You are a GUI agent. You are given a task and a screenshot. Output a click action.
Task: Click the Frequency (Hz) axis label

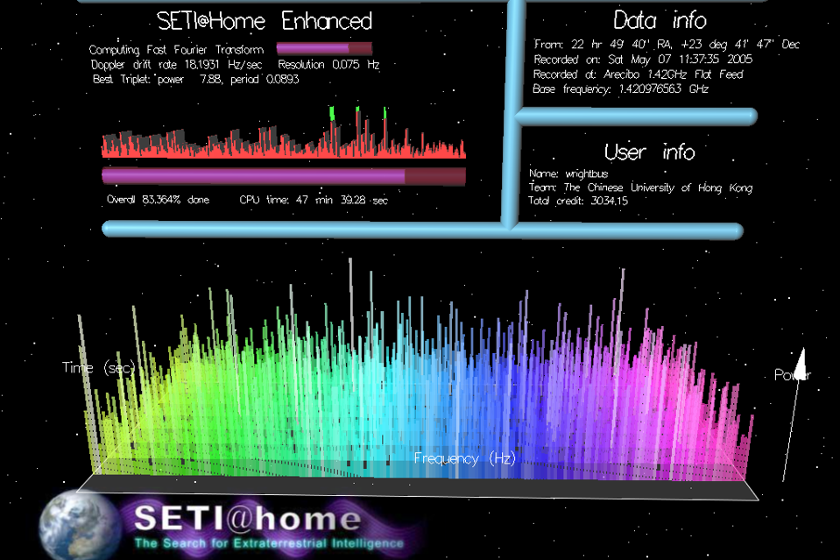click(x=464, y=458)
